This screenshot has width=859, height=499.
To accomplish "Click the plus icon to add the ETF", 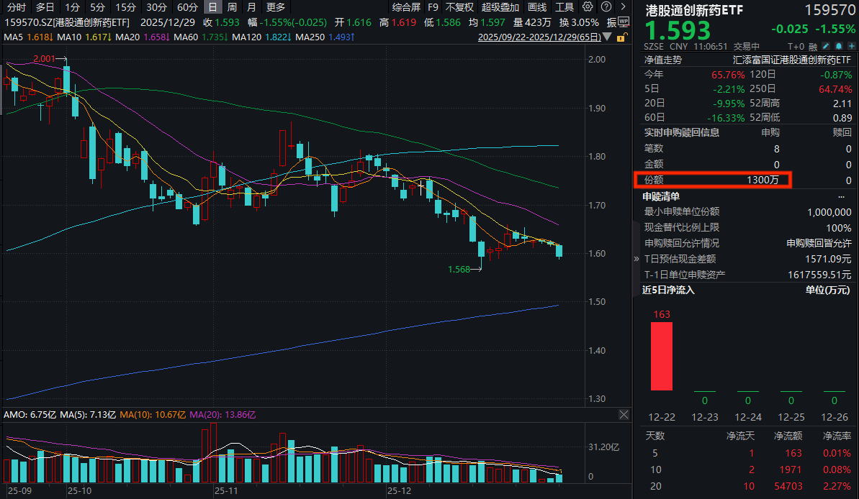I will pyautogui.click(x=852, y=45).
